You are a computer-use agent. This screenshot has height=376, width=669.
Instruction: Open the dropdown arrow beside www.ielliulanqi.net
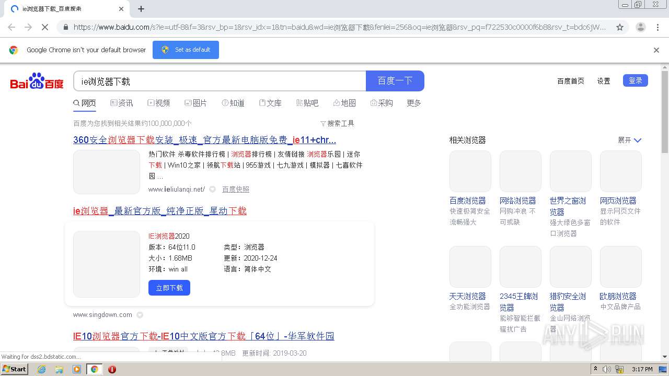click(x=212, y=189)
